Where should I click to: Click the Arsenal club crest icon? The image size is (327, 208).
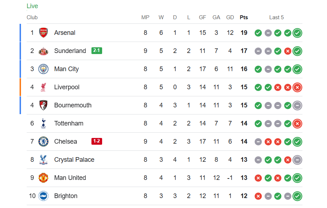click(x=43, y=33)
